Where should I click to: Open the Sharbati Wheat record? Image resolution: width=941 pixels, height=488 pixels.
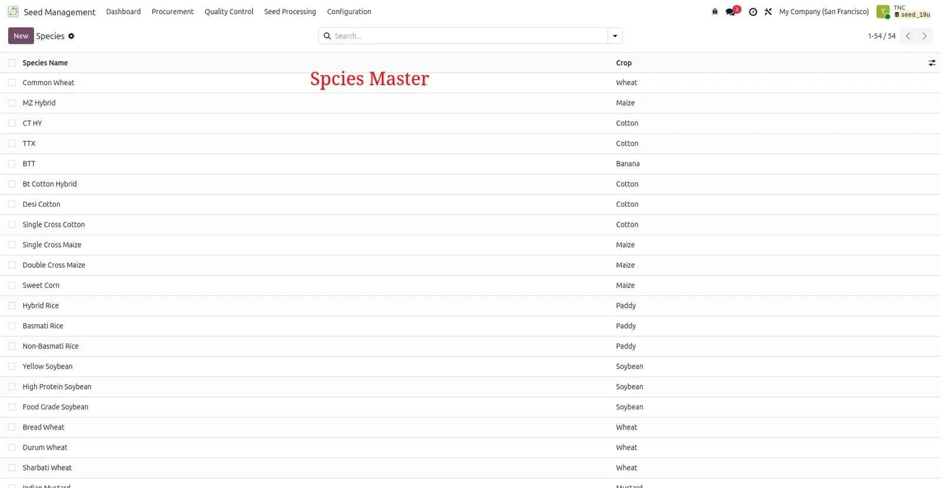point(47,468)
